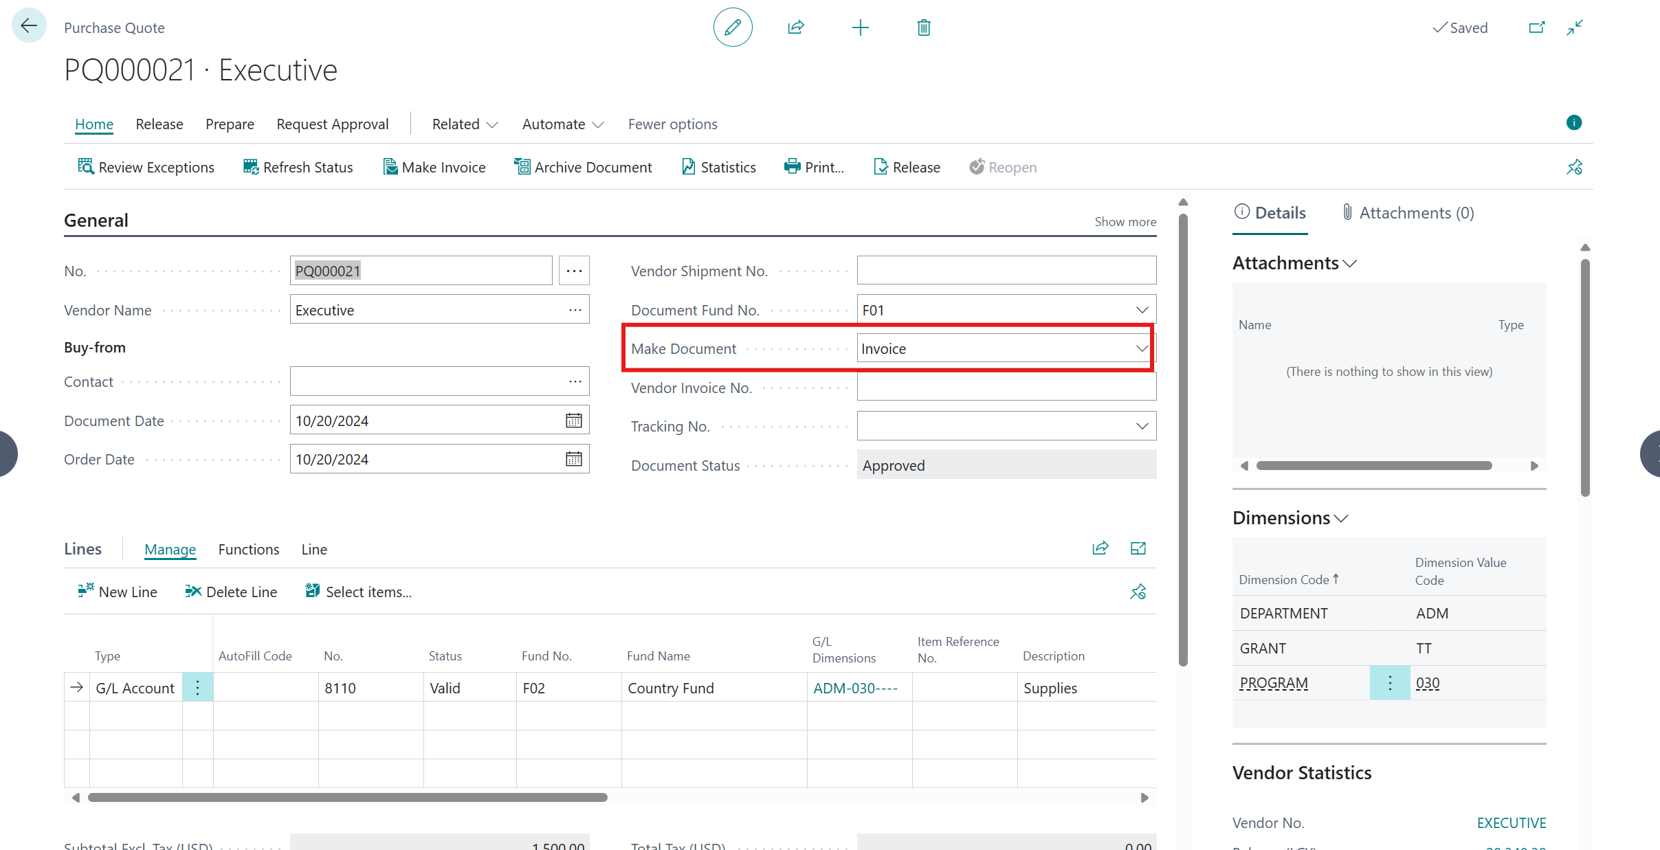
Task: Toggle Fewer options in ribbon
Action: pos(672,124)
